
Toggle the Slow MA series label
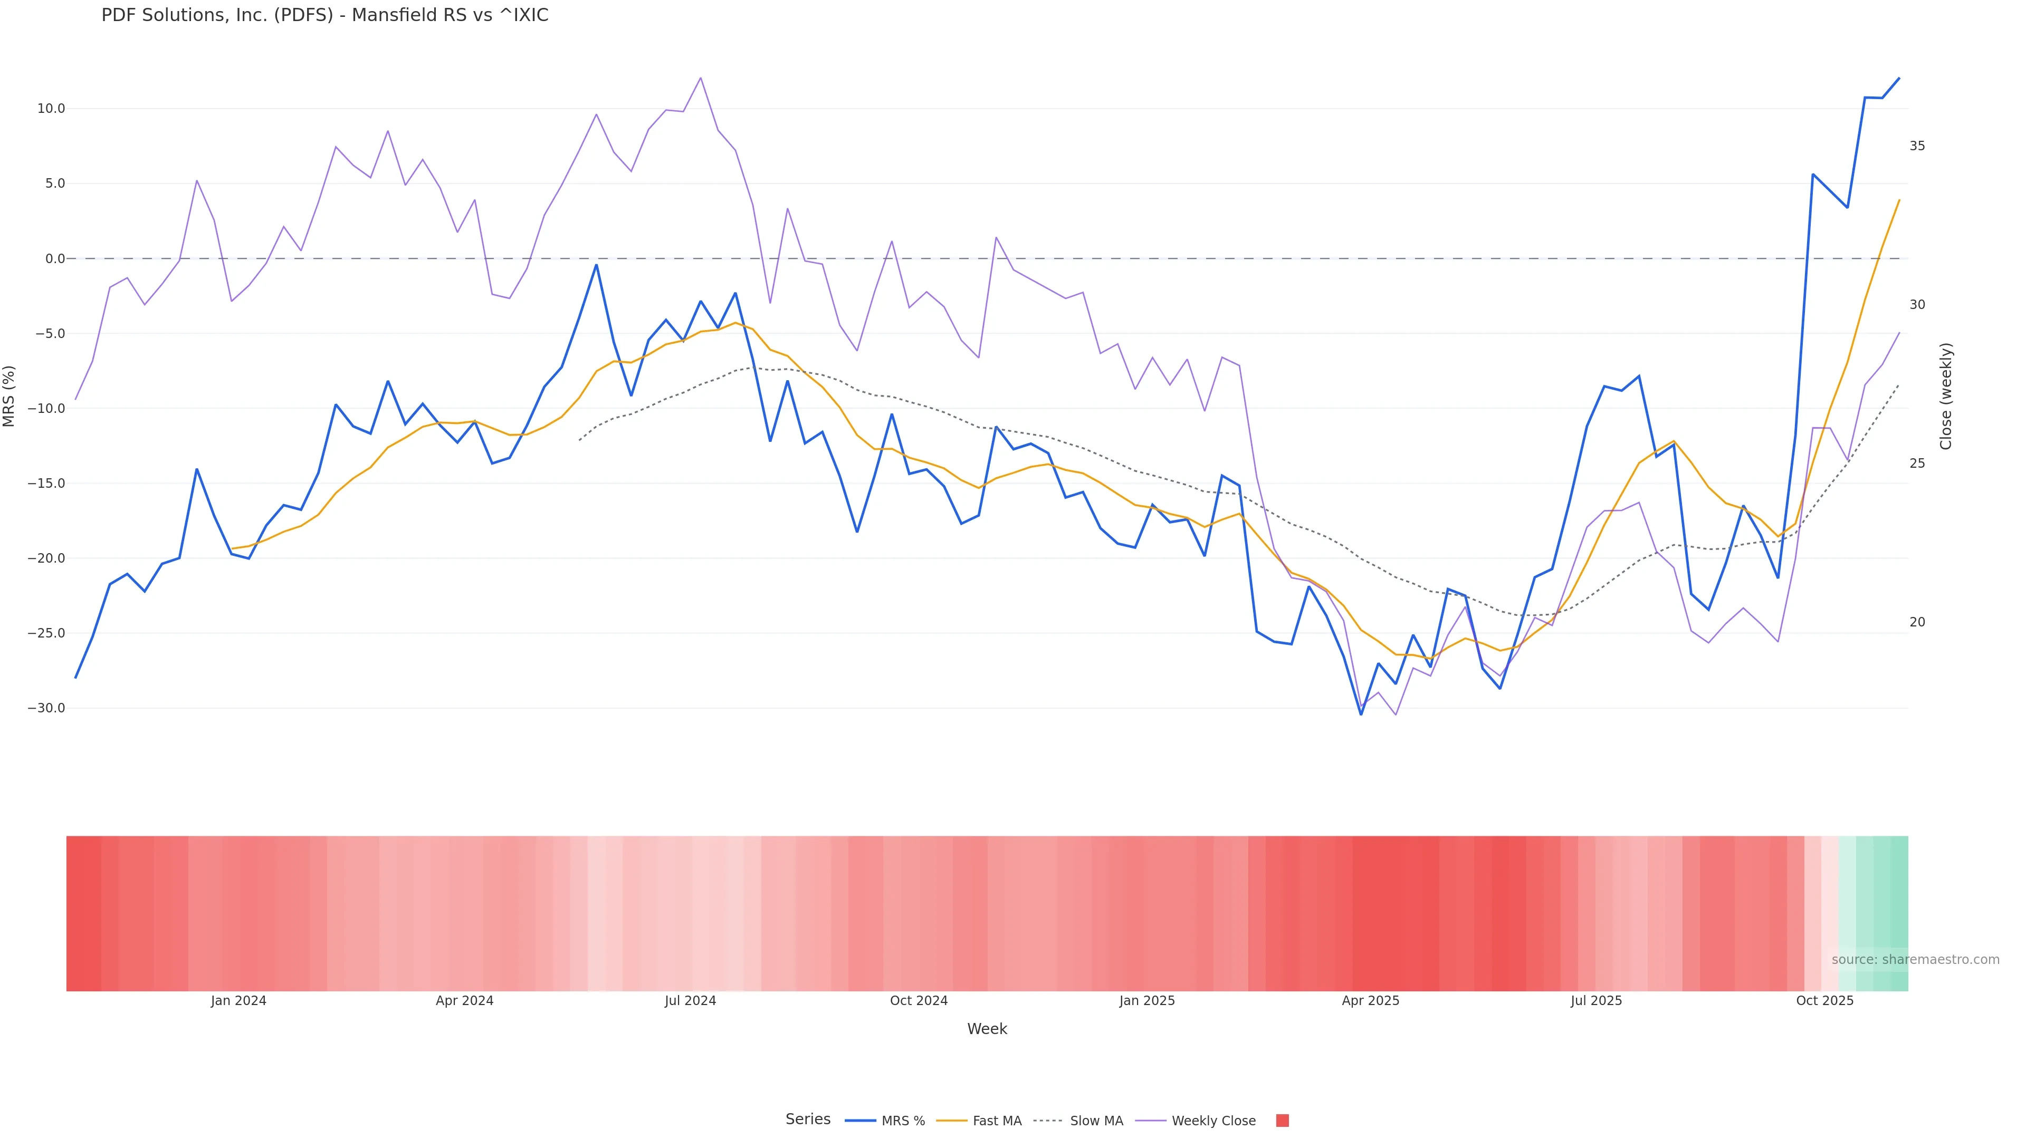pyautogui.click(x=1096, y=1121)
